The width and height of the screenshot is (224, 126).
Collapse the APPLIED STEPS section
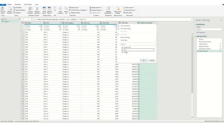point(196,36)
